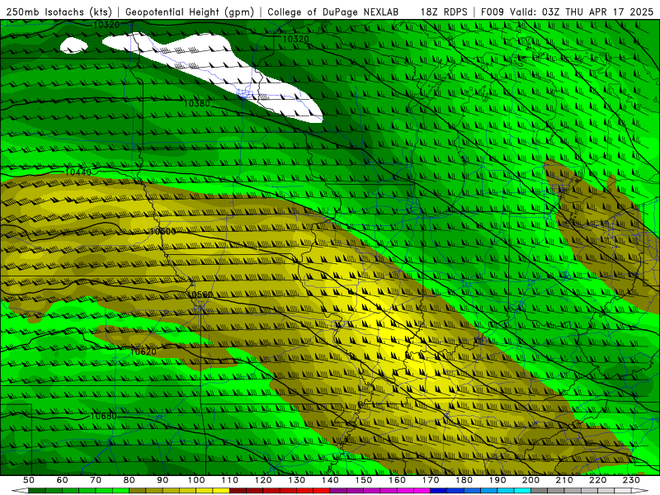Pick the bright yellow swatch just before 110

coord(221,491)
